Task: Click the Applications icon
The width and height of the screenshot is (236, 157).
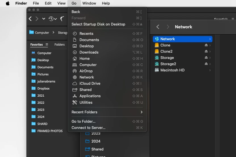Action: 75,96
